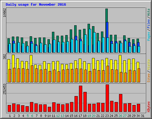Click the red KBytes bar on day 23
Image resolution: width=152 pixels, height=119 pixels.
(107, 98)
